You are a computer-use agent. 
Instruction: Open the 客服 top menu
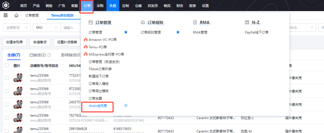75,6
